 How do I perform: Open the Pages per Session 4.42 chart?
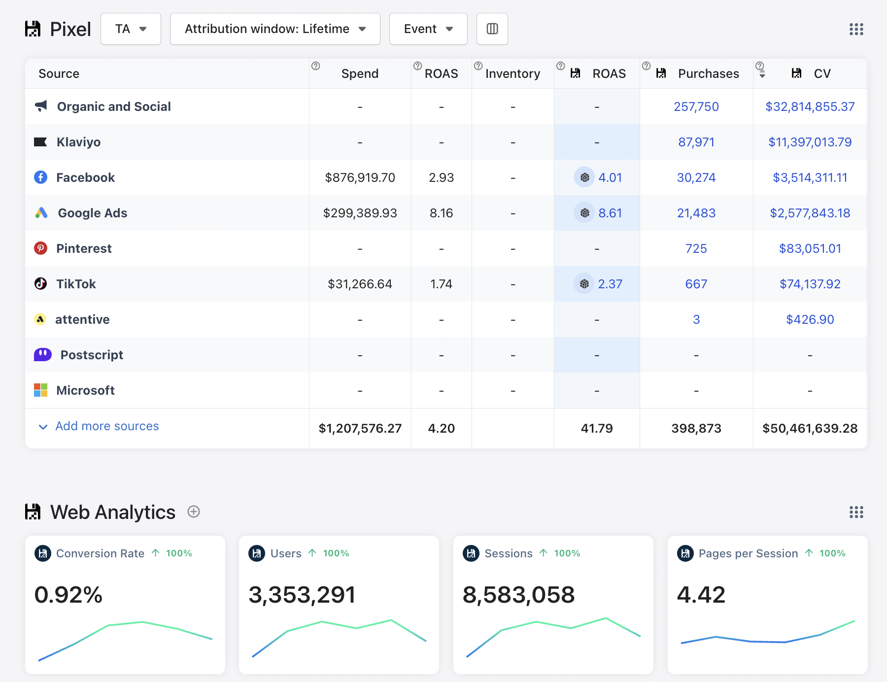[x=768, y=632]
